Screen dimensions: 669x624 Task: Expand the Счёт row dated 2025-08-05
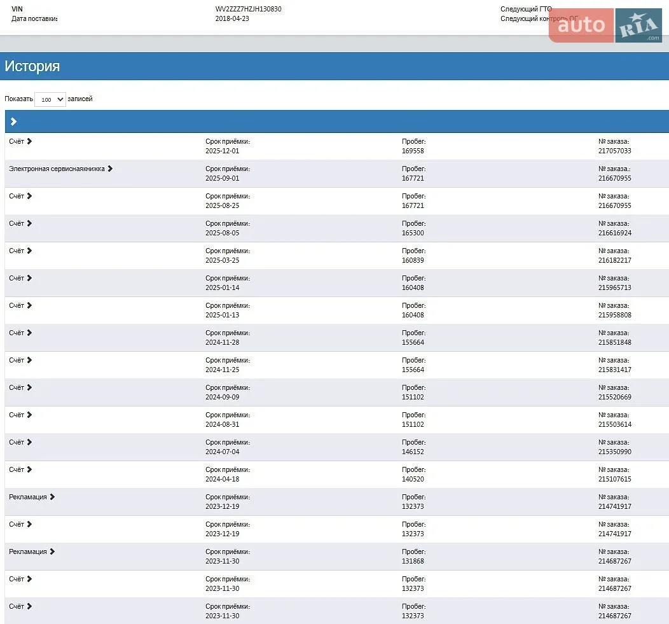coord(20,223)
